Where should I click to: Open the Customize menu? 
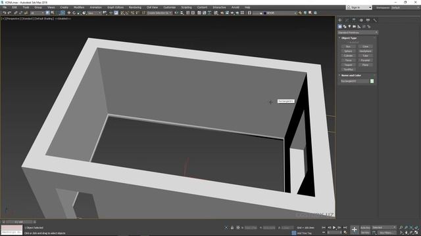(170, 7)
